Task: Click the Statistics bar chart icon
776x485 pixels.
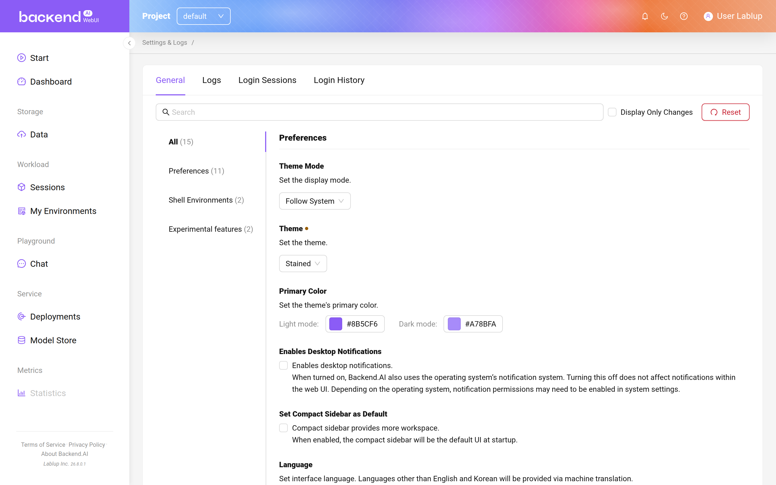Action: tap(22, 393)
